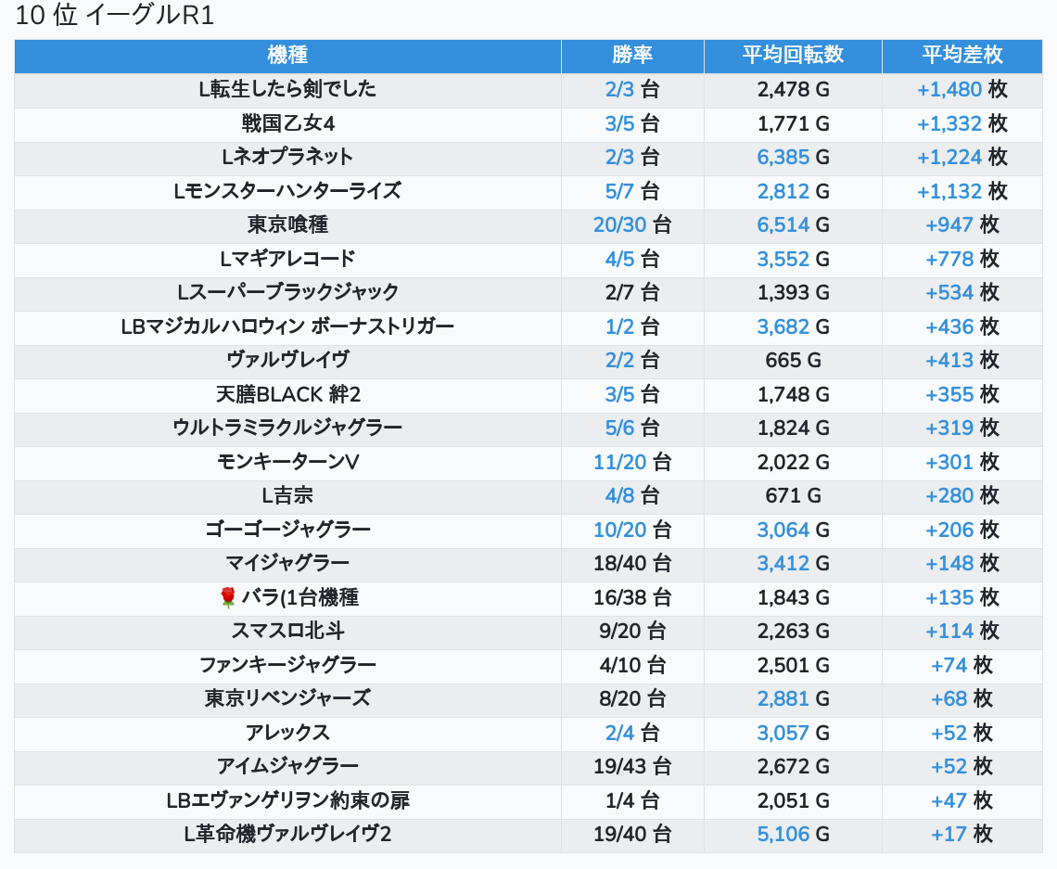
Task: Click 4/5 win rate for Lマギアレコード
Action: click(x=619, y=260)
